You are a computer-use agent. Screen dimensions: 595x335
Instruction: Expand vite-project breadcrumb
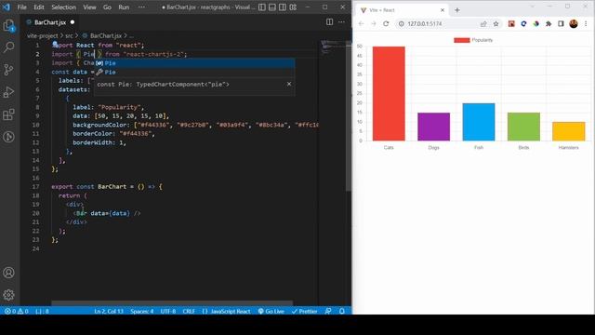[42, 35]
